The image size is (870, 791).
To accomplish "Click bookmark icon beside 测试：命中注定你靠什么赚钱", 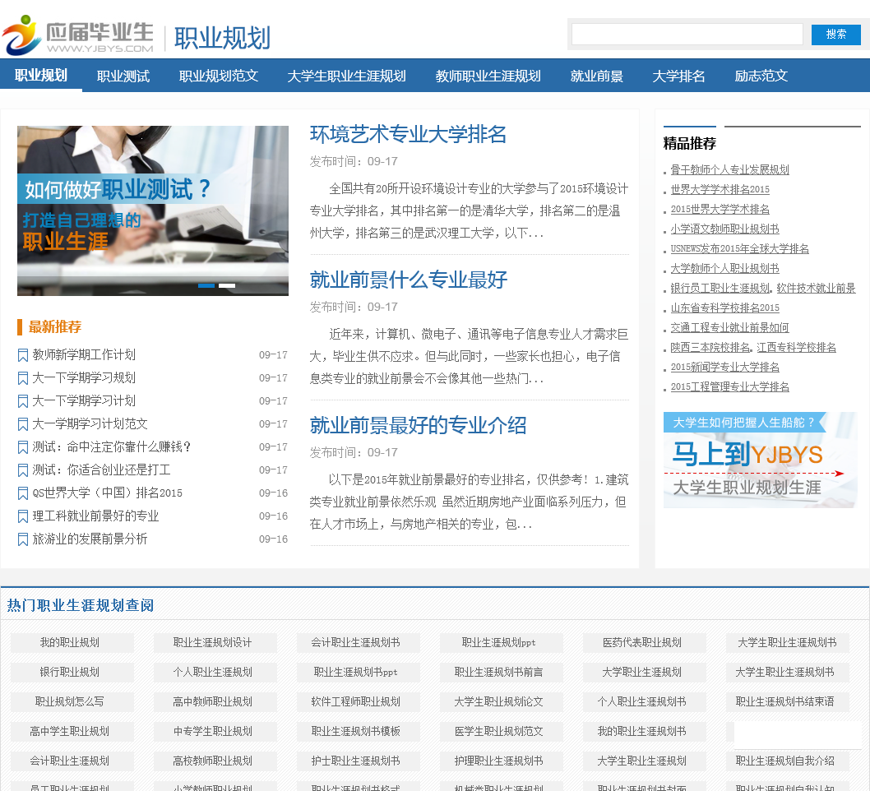I will click(x=23, y=447).
